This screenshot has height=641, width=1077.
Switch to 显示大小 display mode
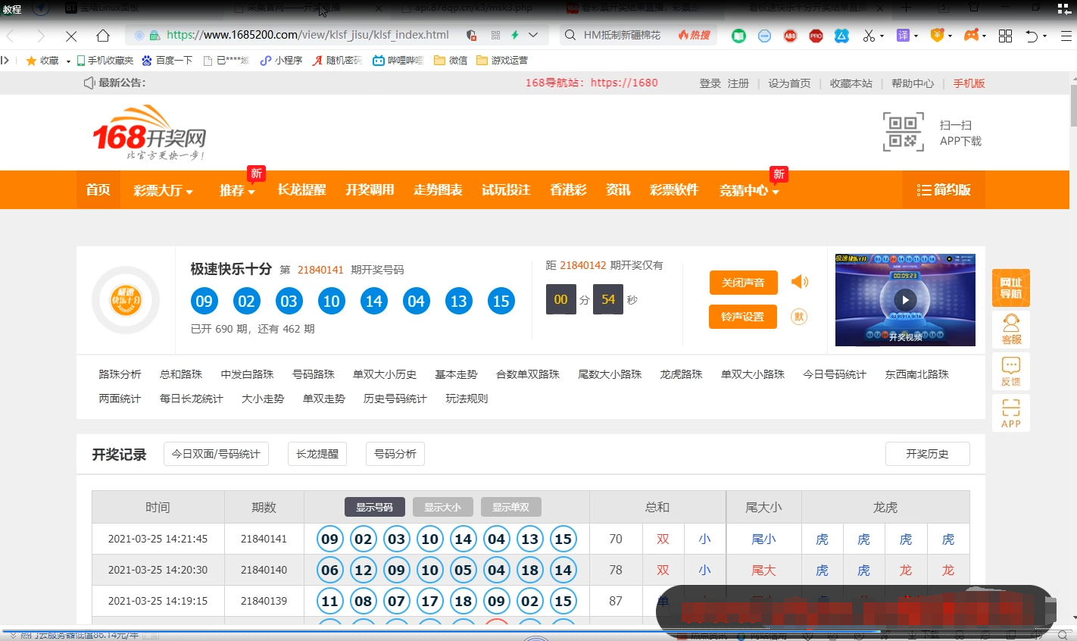442,507
